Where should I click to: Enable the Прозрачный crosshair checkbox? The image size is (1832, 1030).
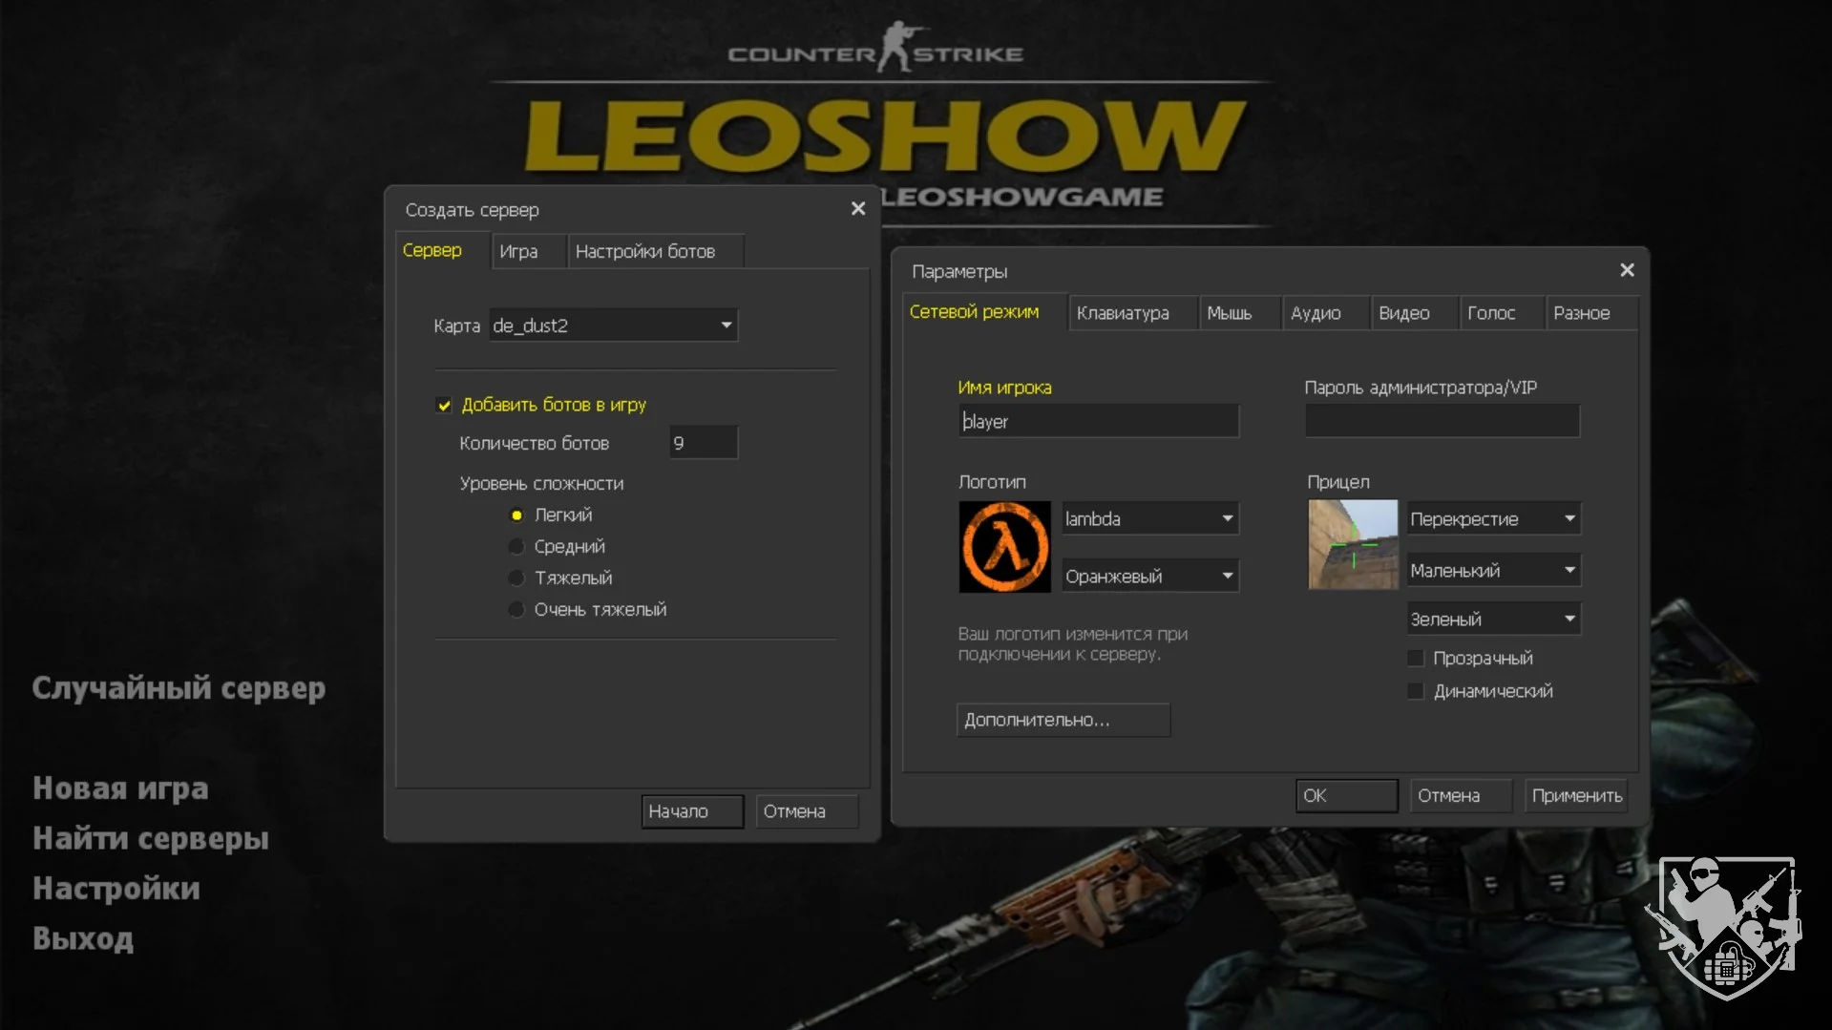[1415, 659]
